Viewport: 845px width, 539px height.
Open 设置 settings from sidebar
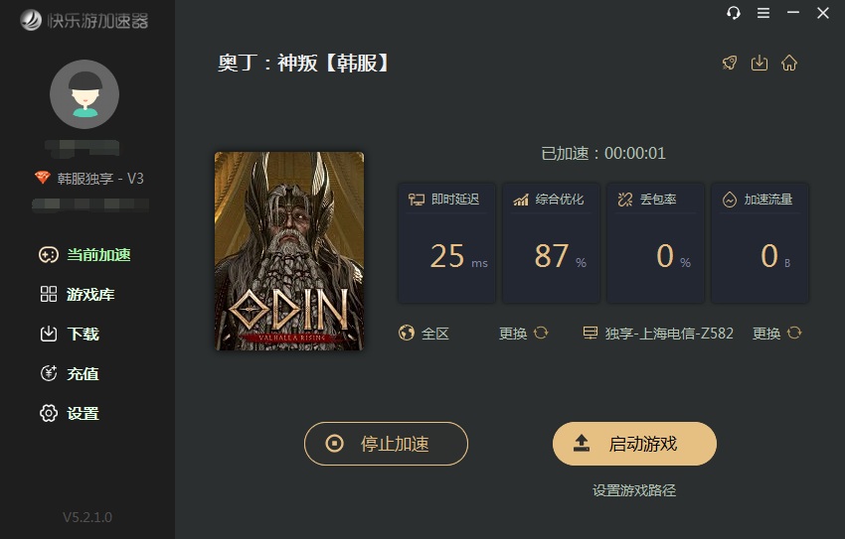point(70,413)
